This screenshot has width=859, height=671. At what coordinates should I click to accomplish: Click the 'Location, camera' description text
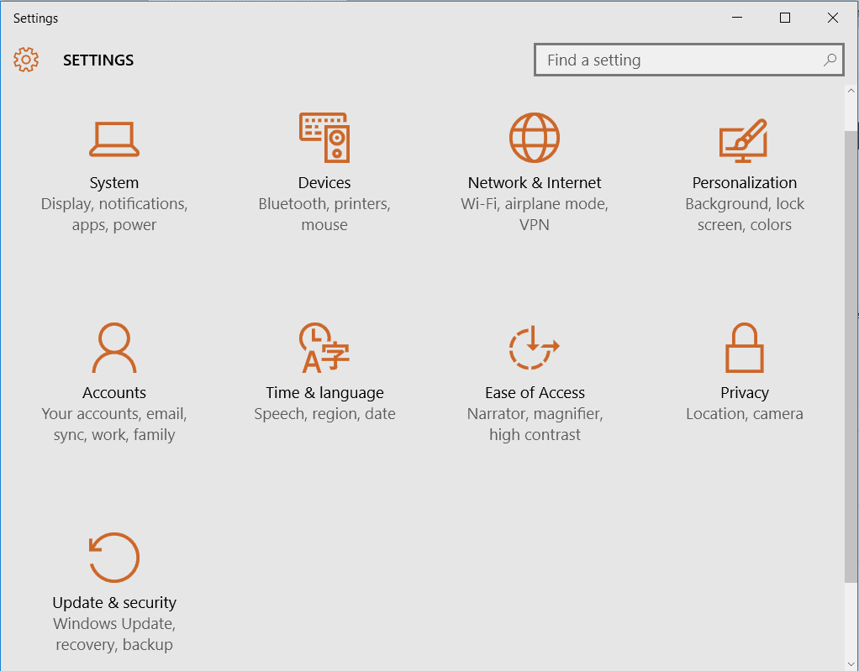coord(744,414)
